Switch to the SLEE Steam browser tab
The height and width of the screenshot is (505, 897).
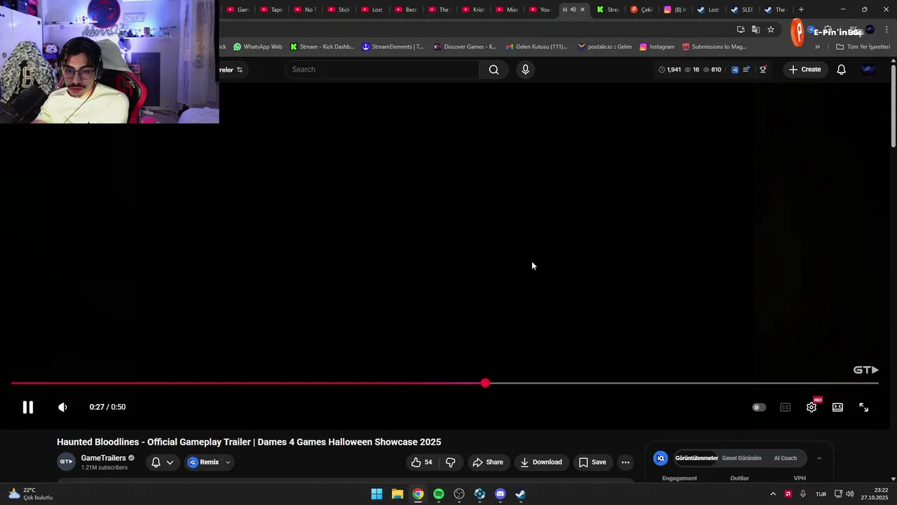click(743, 10)
